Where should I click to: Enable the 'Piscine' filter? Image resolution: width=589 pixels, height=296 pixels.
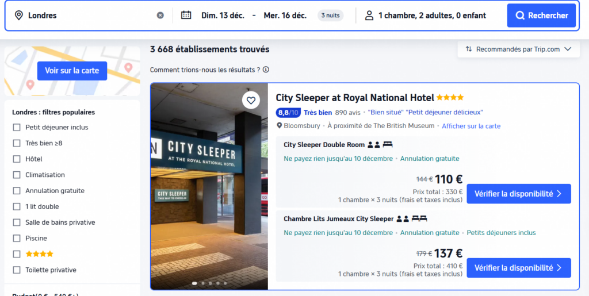point(17,238)
